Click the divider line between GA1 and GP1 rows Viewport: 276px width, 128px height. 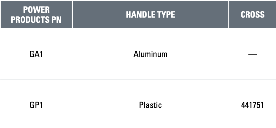[138, 79]
